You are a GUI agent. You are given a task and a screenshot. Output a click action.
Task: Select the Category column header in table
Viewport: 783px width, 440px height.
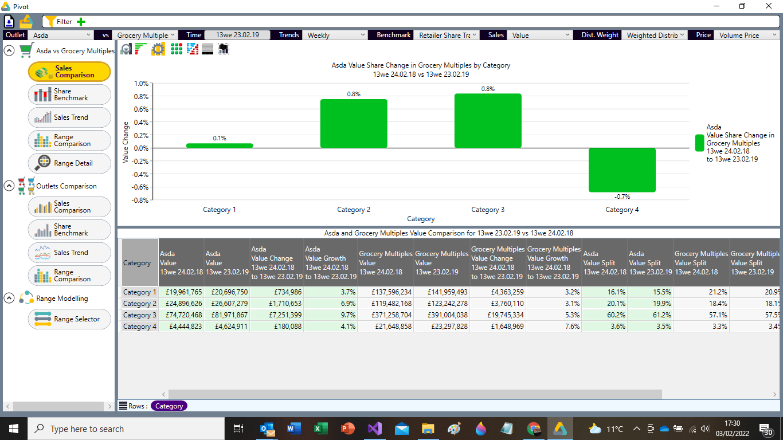pyautogui.click(x=139, y=263)
